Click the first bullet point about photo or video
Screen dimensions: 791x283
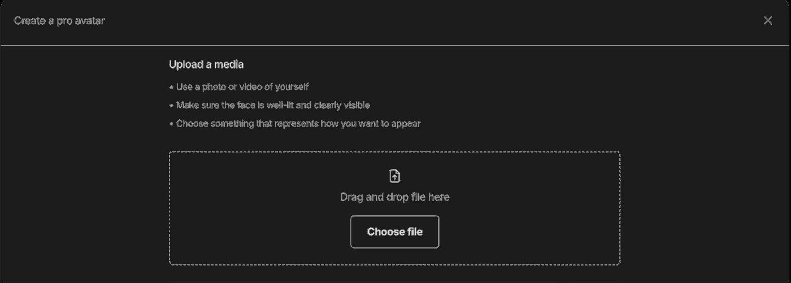pyautogui.click(x=242, y=87)
